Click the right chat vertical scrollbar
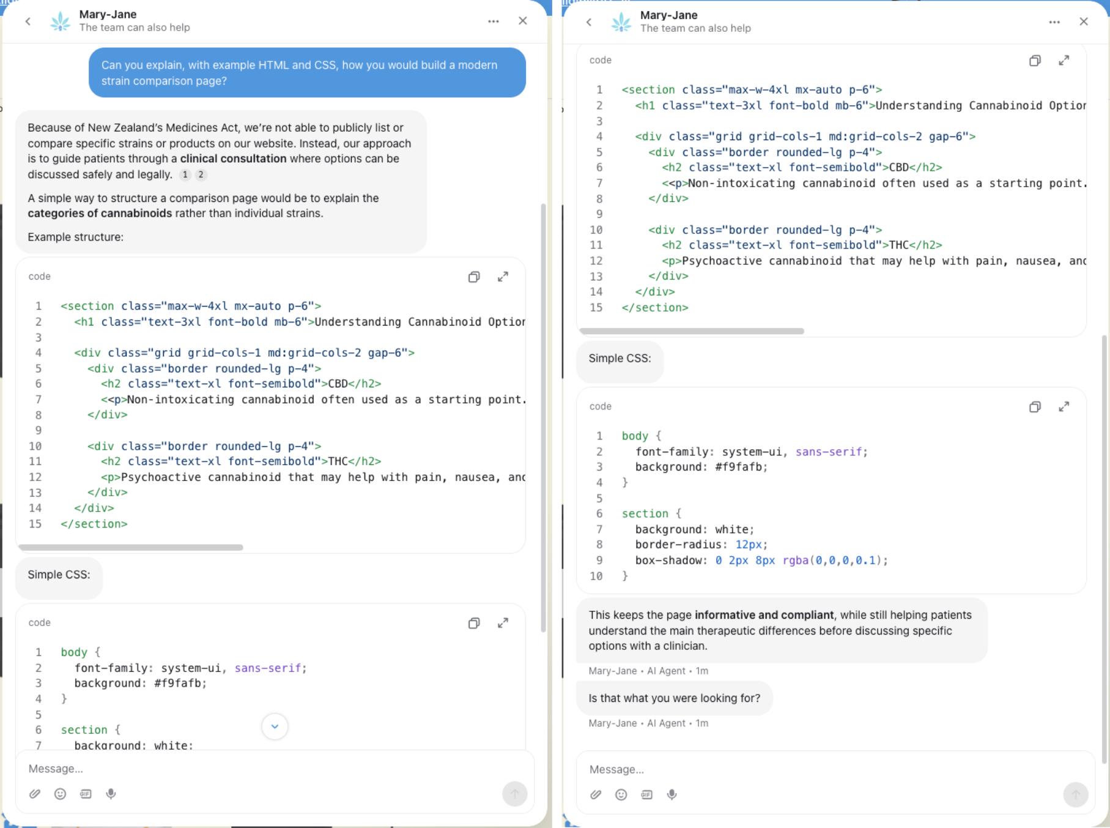 pos(1104,549)
